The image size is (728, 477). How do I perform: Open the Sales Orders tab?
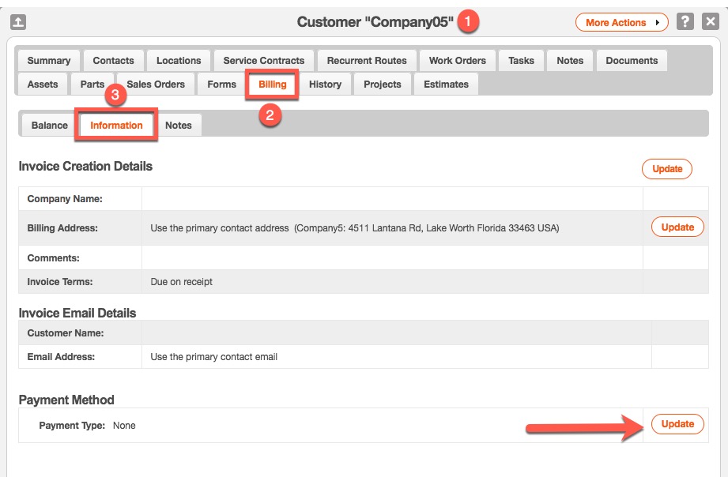coord(156,85)
